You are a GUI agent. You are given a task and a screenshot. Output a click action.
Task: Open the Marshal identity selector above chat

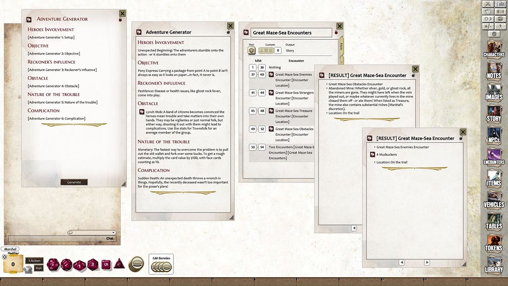(10, 249)
